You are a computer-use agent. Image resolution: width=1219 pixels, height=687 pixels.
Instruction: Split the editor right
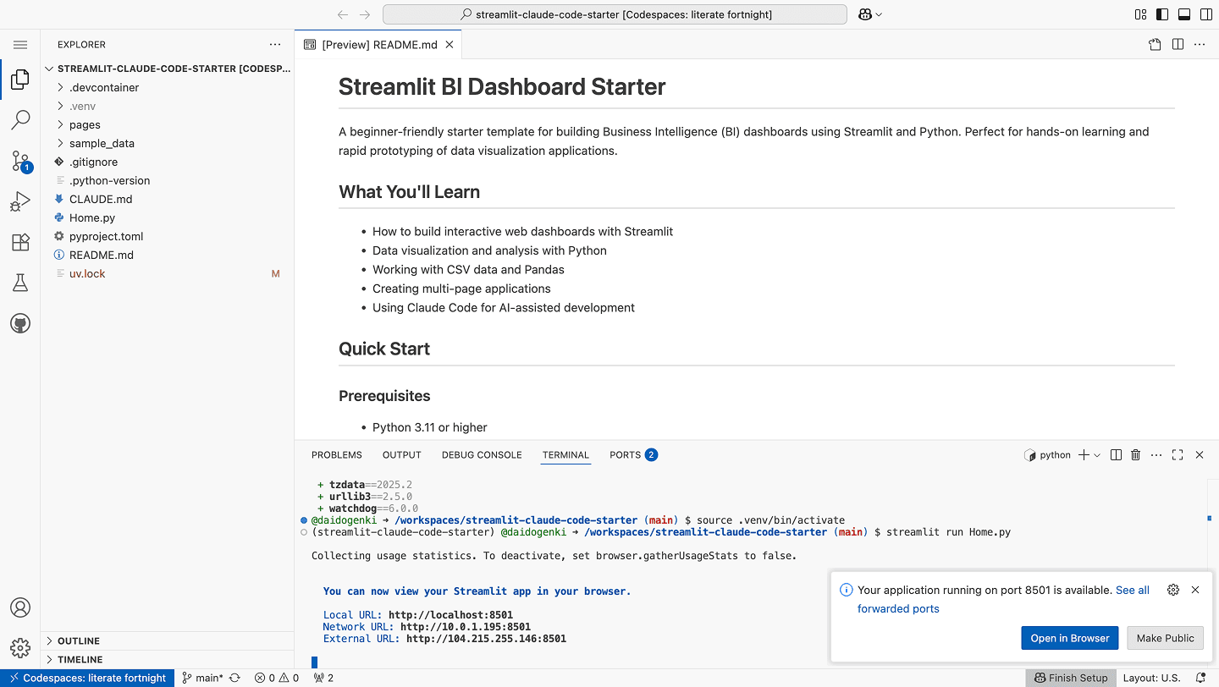1178,45
